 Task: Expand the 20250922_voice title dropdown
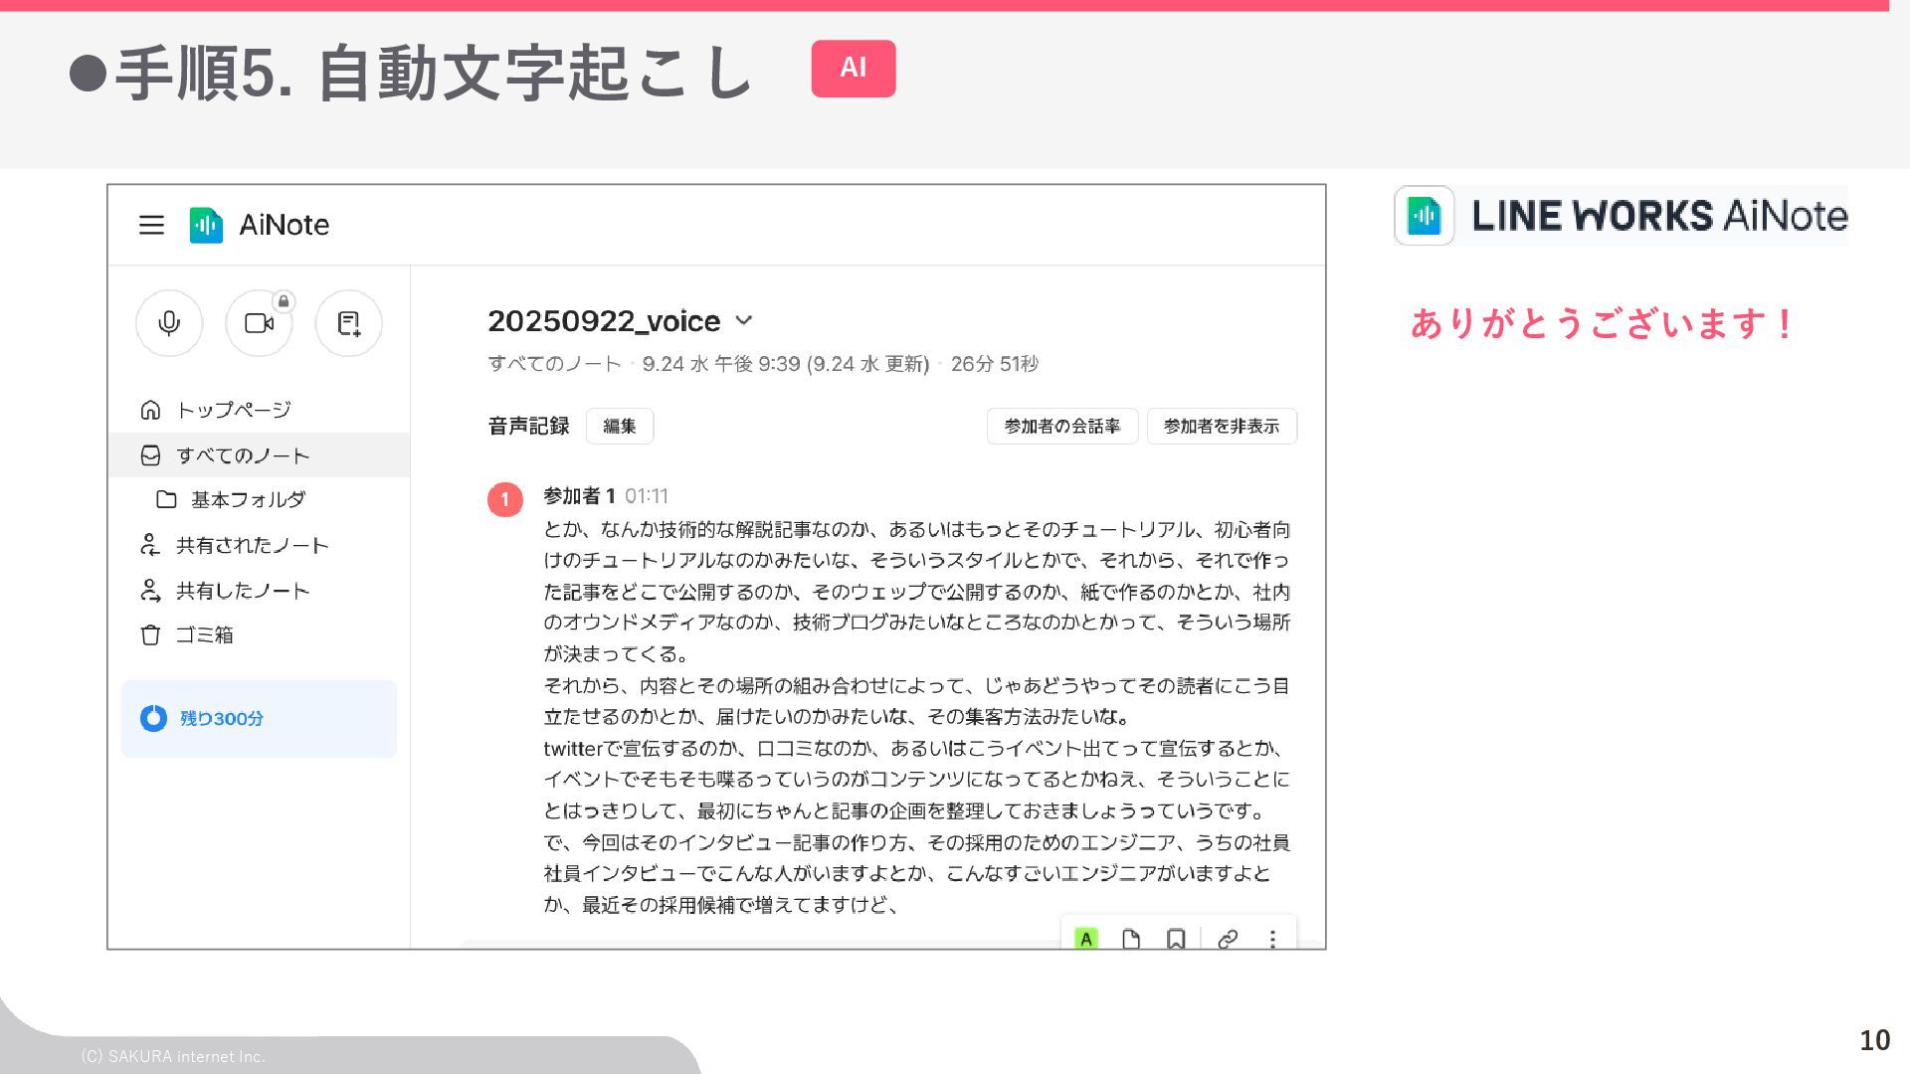tap(744, 320)
